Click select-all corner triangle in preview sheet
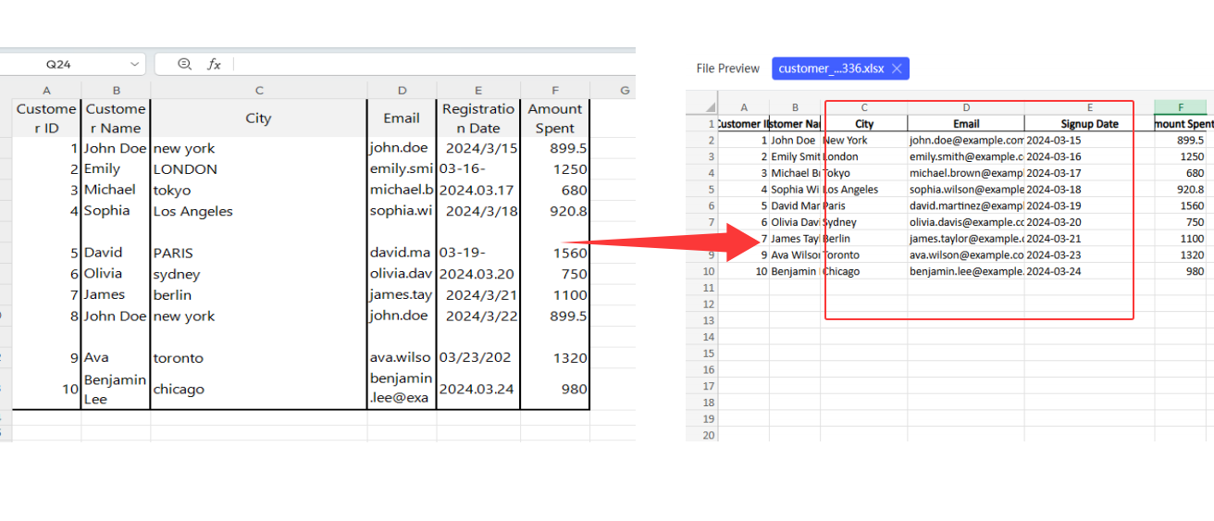The height and width of the screenshot is (521, 1214). [710, 107]
